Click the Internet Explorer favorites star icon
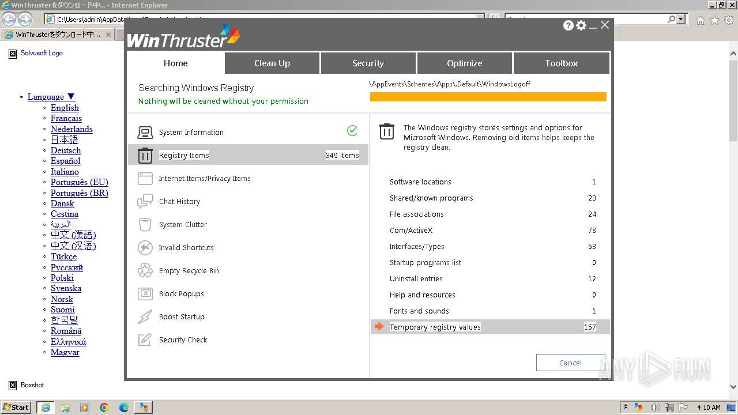This screenshot has width=738, height=415. click(714, 20)
